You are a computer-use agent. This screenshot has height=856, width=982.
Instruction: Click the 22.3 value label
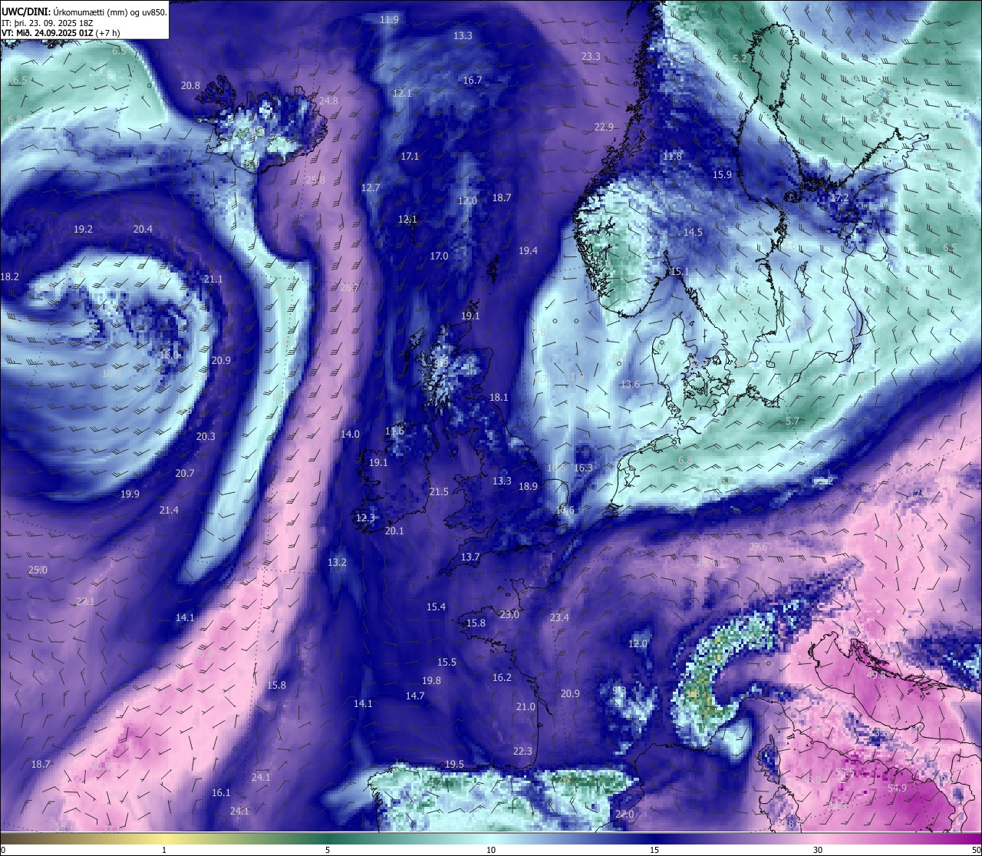522,751
